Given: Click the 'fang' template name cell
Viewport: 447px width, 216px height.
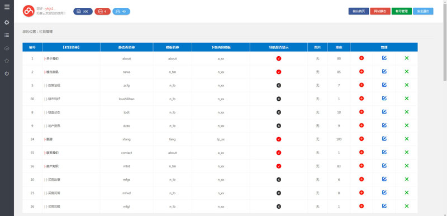Looking at the screenshot, I should (173, 139).
